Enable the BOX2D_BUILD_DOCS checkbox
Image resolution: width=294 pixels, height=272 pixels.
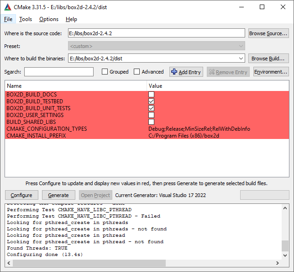pyautogui.click(x=151, y=95)
